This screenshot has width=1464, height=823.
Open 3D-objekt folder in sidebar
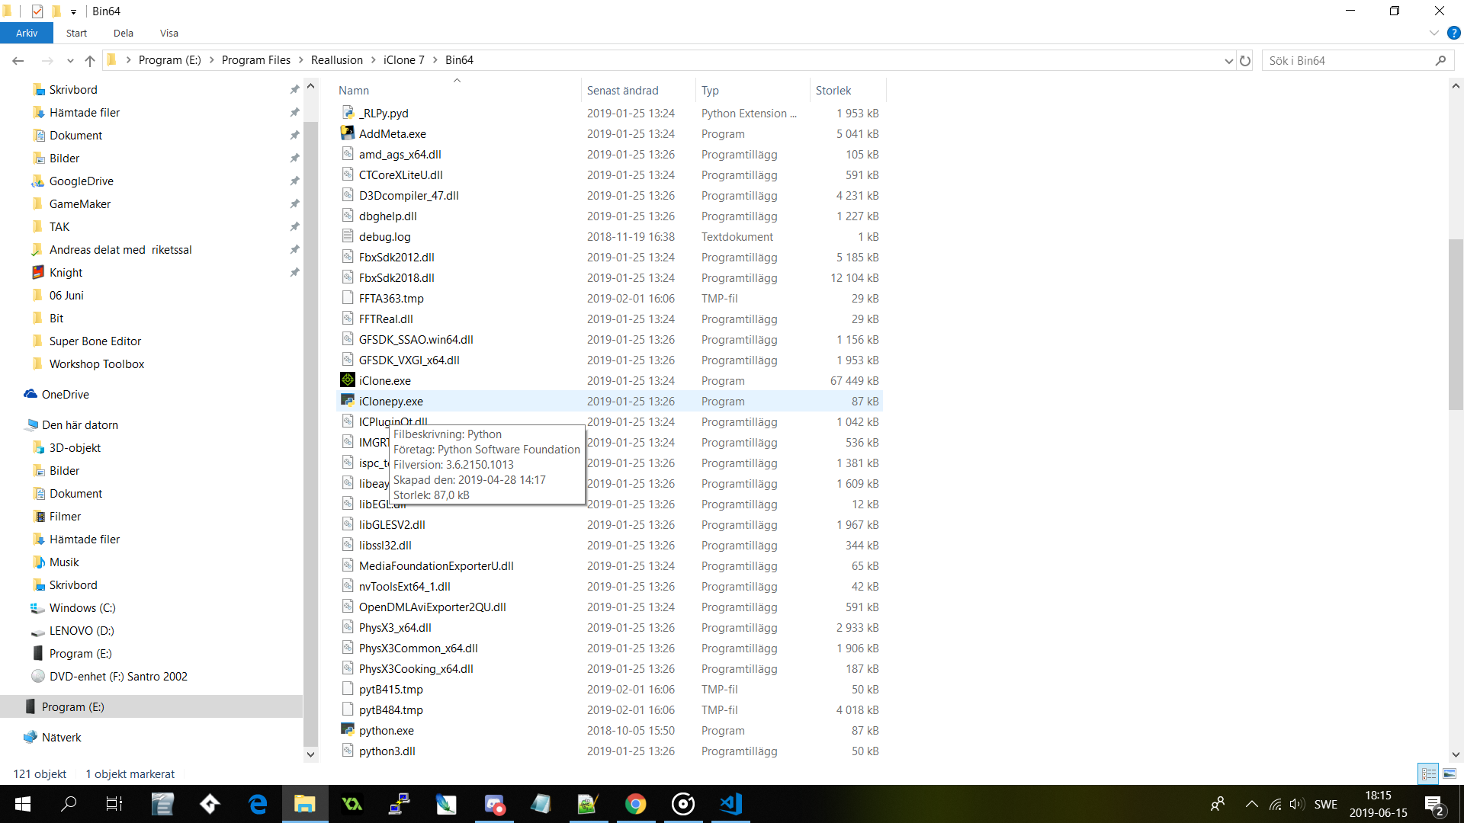[x=75, y=447]
